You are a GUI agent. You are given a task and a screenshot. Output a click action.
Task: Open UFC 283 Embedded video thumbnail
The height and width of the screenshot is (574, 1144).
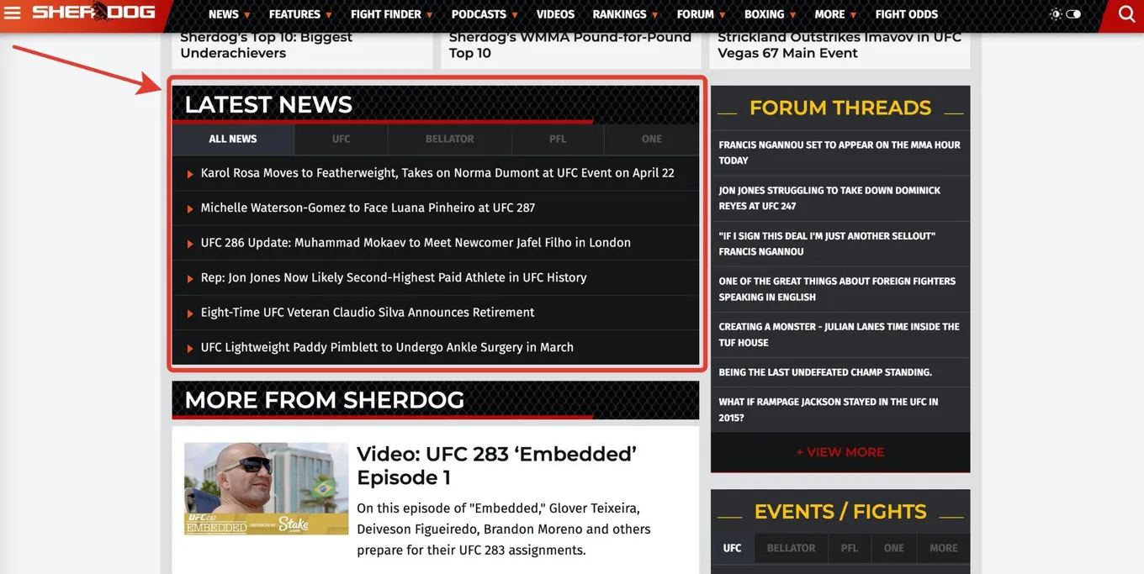(266, 489)
